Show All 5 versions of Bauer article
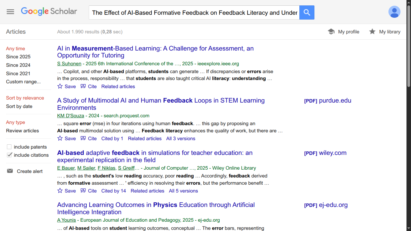This screenshot has width=411, height=231. (x=183, y=191)
